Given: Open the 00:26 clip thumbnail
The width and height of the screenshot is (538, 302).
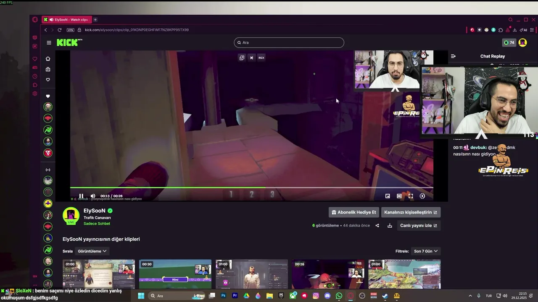Looking at the screenshot, I should (x=328, y=274).
